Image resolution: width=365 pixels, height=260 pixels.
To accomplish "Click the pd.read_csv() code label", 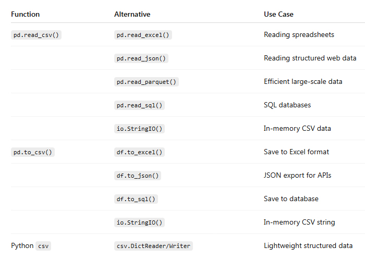I will [36, 35].
